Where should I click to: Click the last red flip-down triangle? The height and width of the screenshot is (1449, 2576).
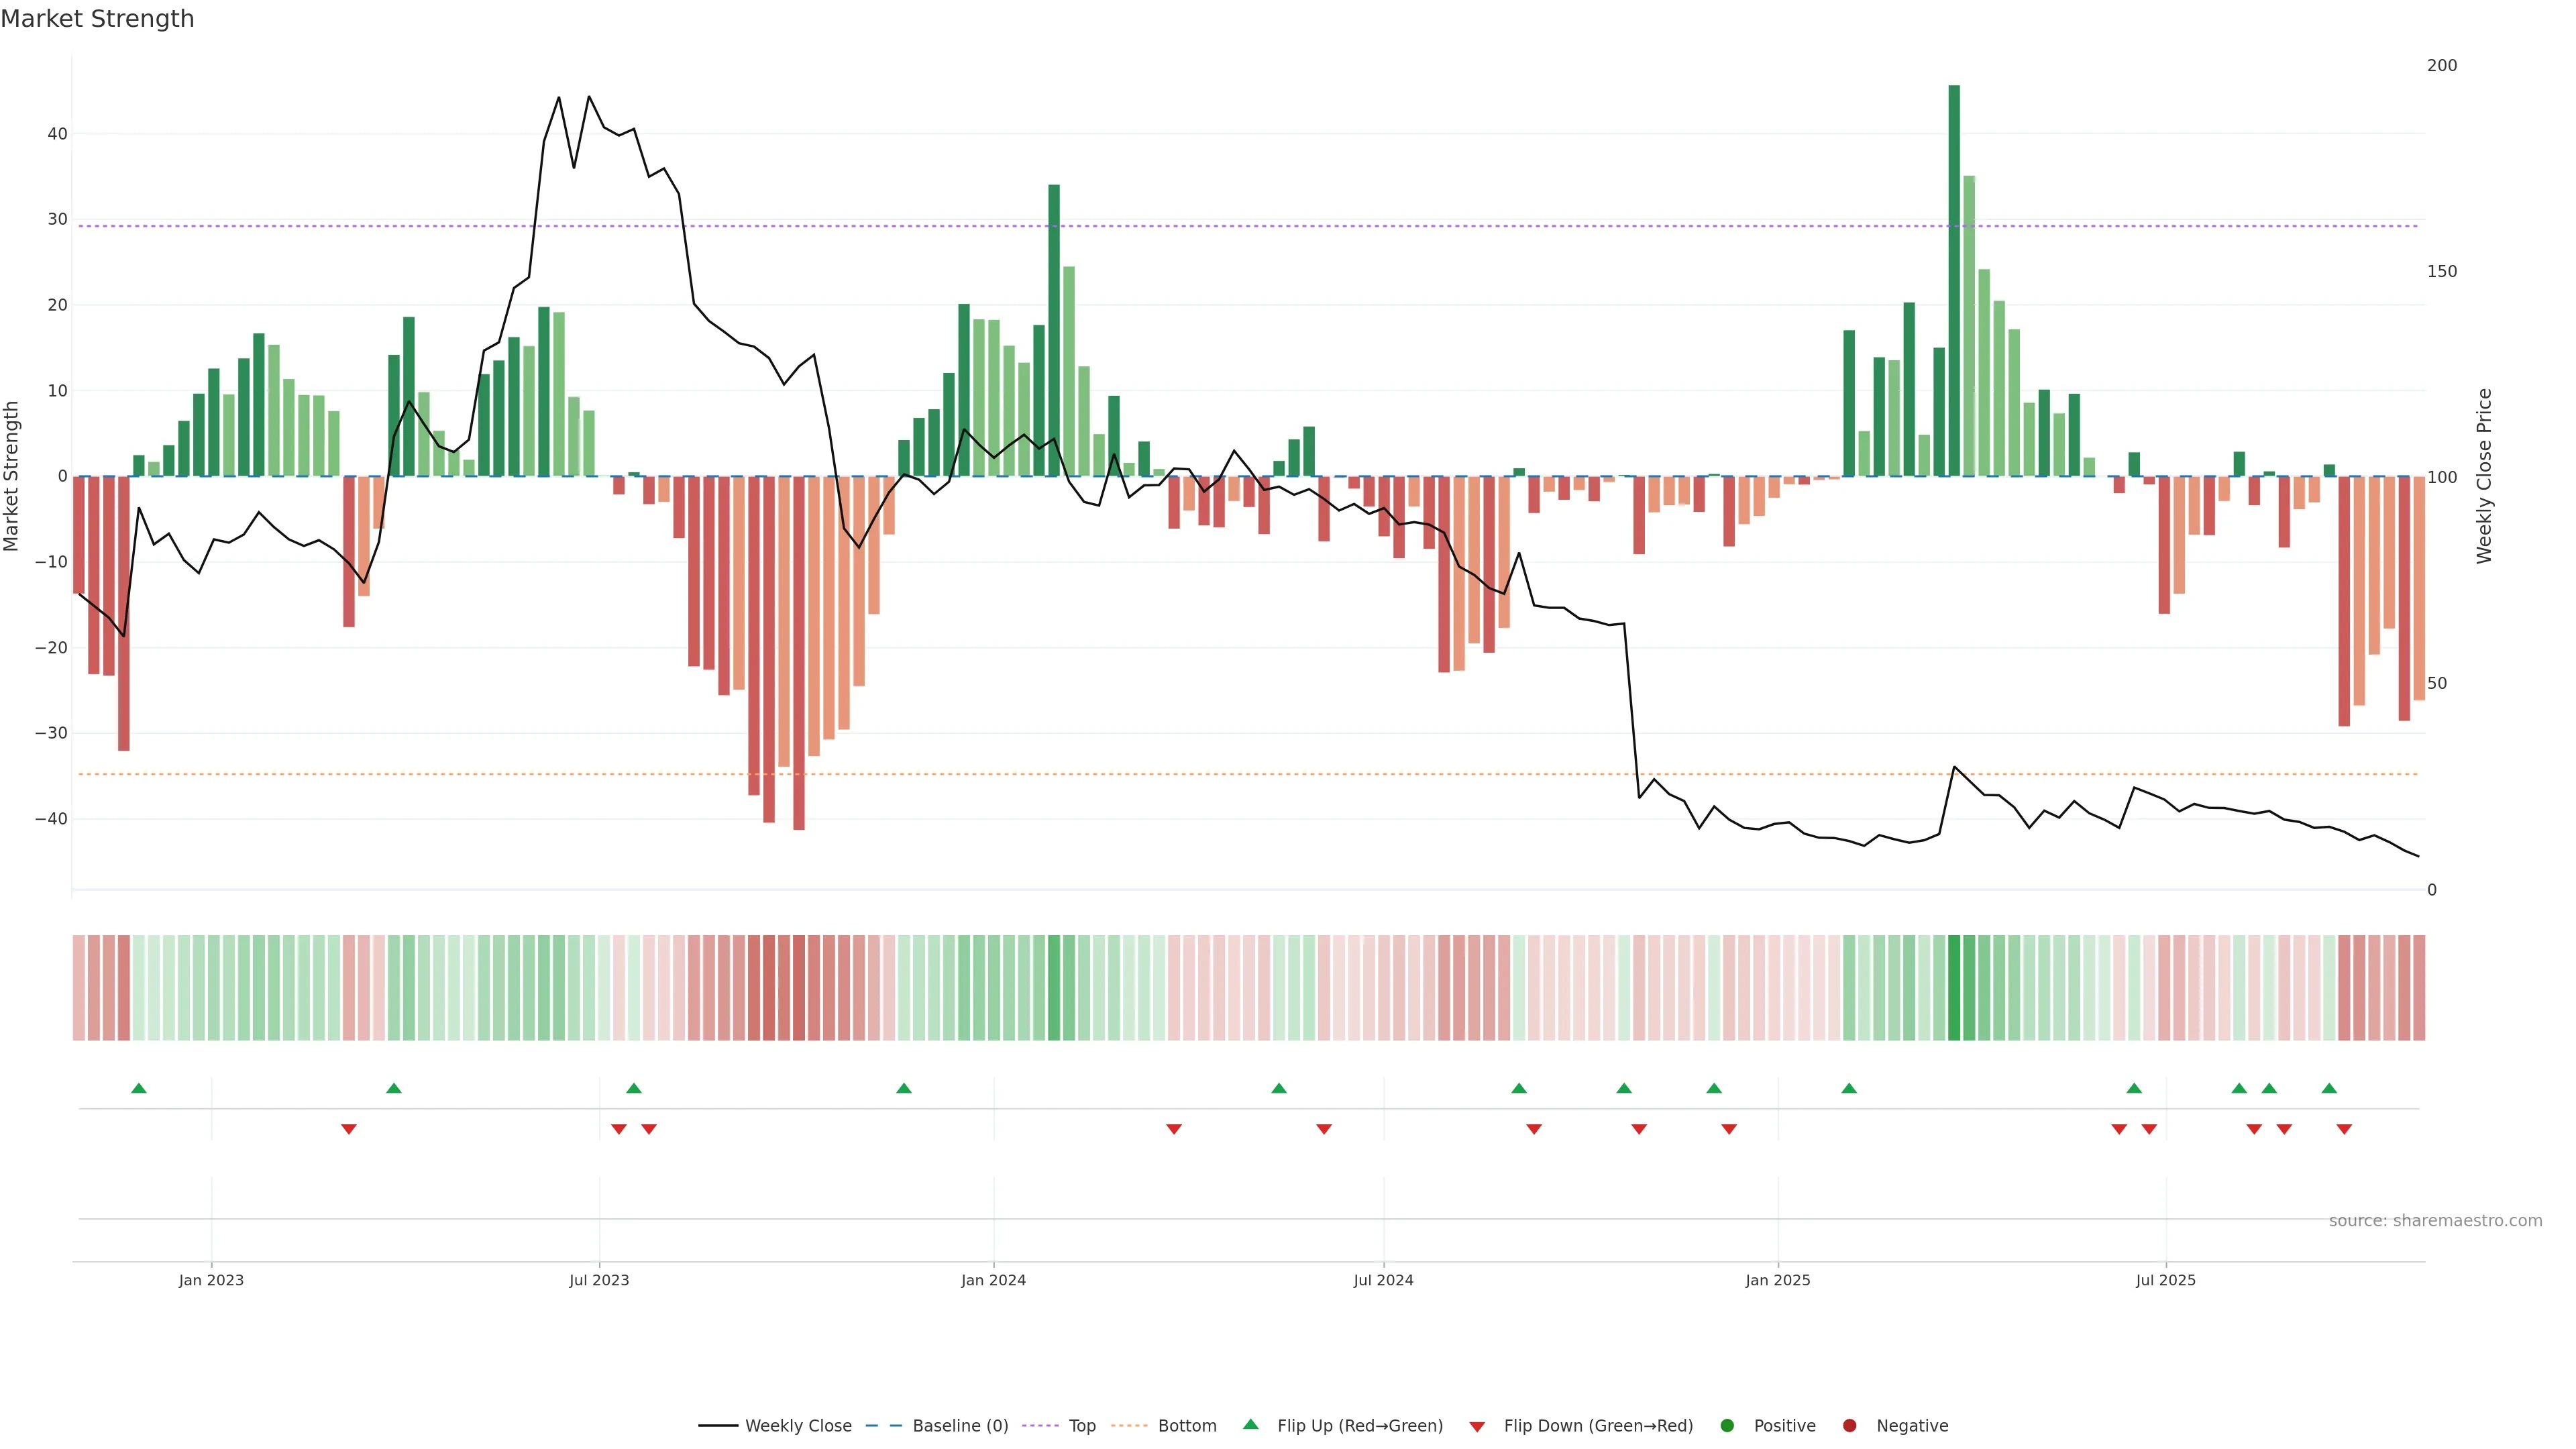(x=2344, y=1129)
